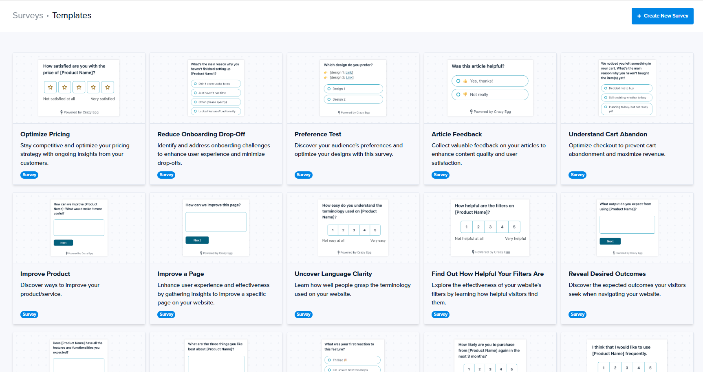Click the Survey tag on Article Feedback
The height and width of the screenshot is (372, 703).
[441, 175]
